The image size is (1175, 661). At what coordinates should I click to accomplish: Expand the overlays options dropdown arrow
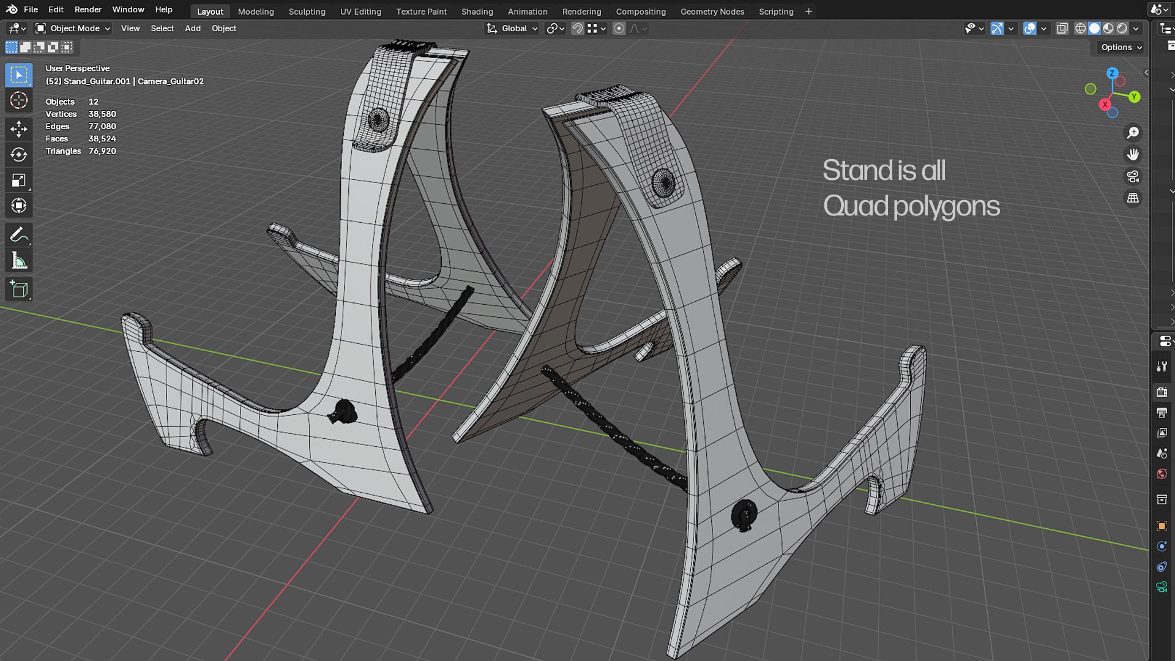pyautogui.click(x=1044, y=28)
